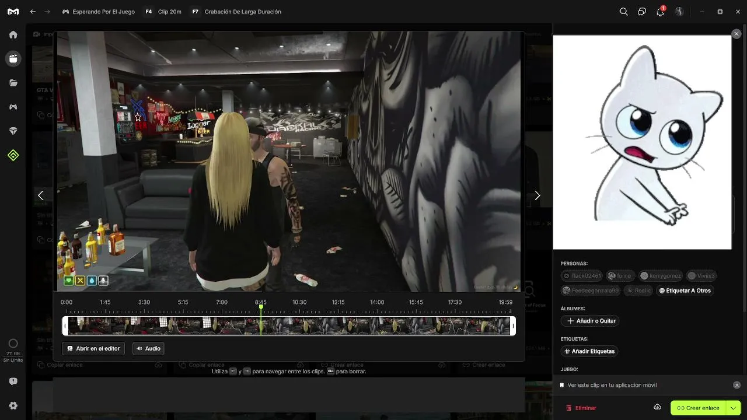Click the 19:59 end time label
Screen dimensions: 747x420
[x=505, y=302]
